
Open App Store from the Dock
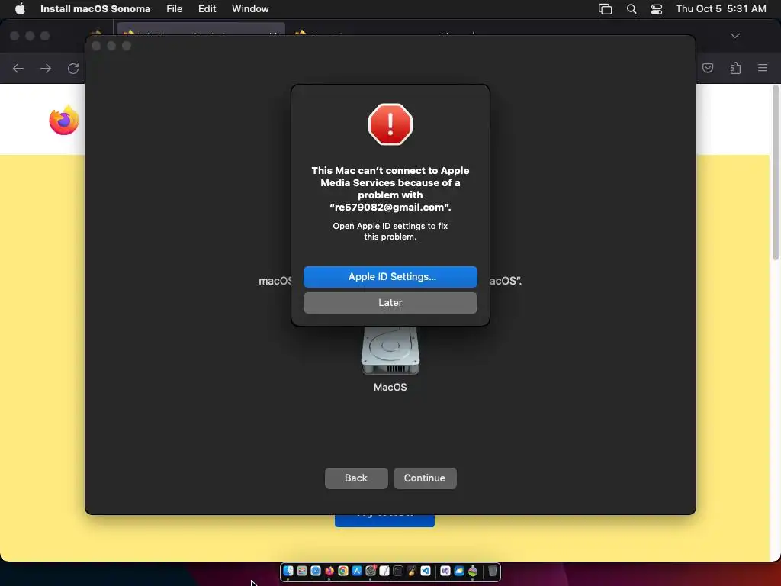click(357, 571)
